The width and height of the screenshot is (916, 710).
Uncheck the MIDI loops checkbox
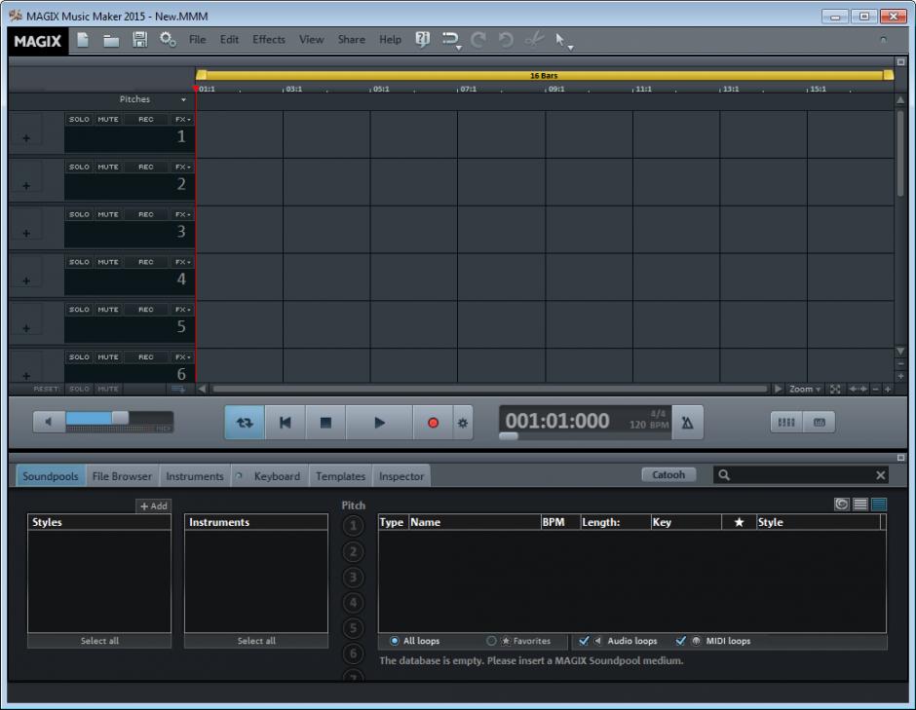[680, 641]
